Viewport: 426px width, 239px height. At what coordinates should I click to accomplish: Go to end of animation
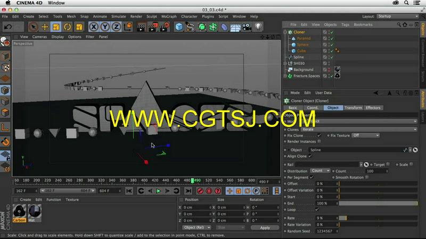pos(188,191)
